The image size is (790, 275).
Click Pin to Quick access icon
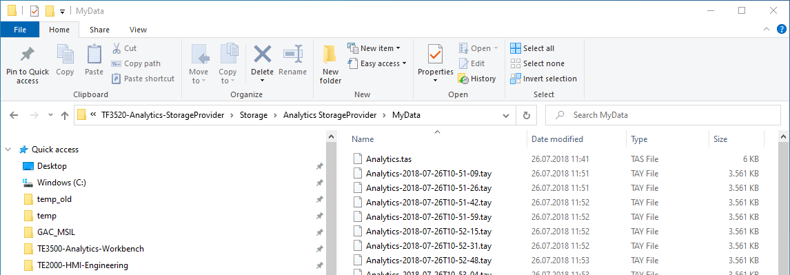tap(27, 54)
